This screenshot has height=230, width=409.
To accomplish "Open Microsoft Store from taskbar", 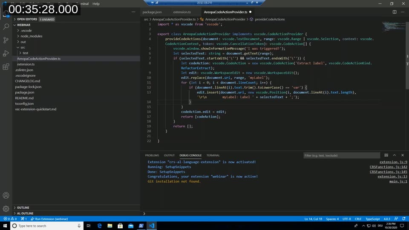I will coord(120,226).
